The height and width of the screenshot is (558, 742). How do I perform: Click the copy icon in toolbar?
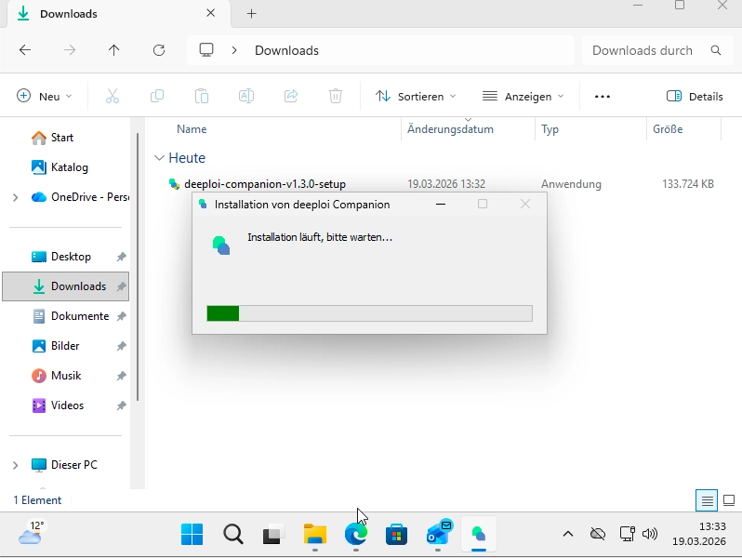[x=156, y=96]
